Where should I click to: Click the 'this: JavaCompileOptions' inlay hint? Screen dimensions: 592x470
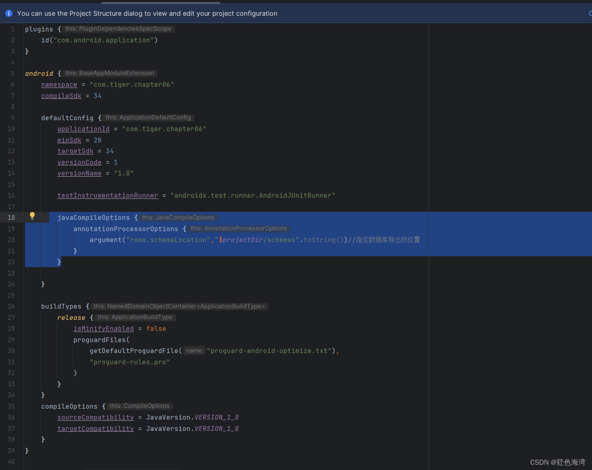178,217
